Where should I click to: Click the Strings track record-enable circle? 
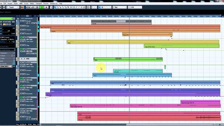pyautogui.click(x=27, y=119)
